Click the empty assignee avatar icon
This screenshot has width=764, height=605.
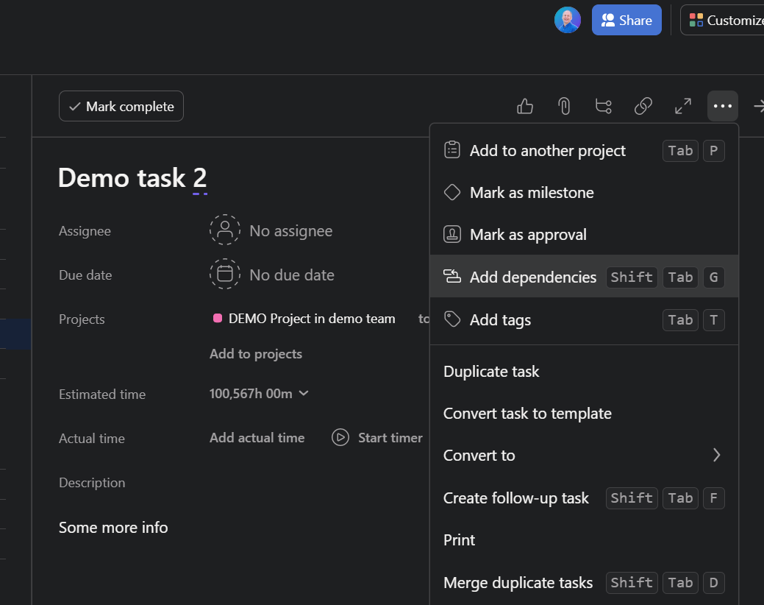click(225, 230)
